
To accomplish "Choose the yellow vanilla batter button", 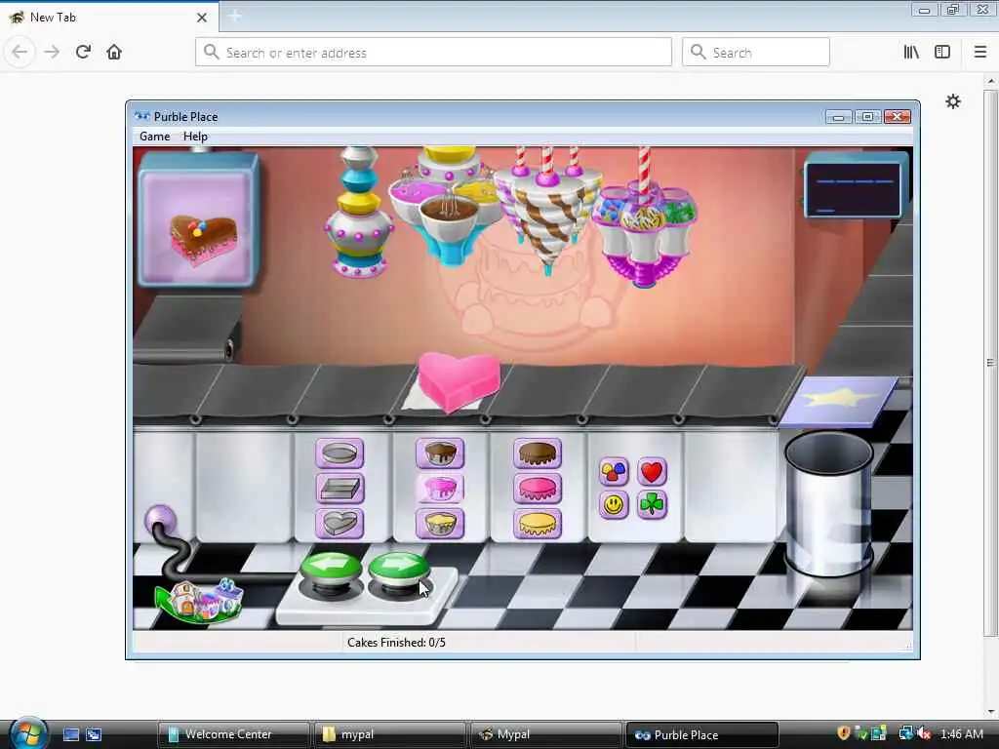I will [440, 524].
